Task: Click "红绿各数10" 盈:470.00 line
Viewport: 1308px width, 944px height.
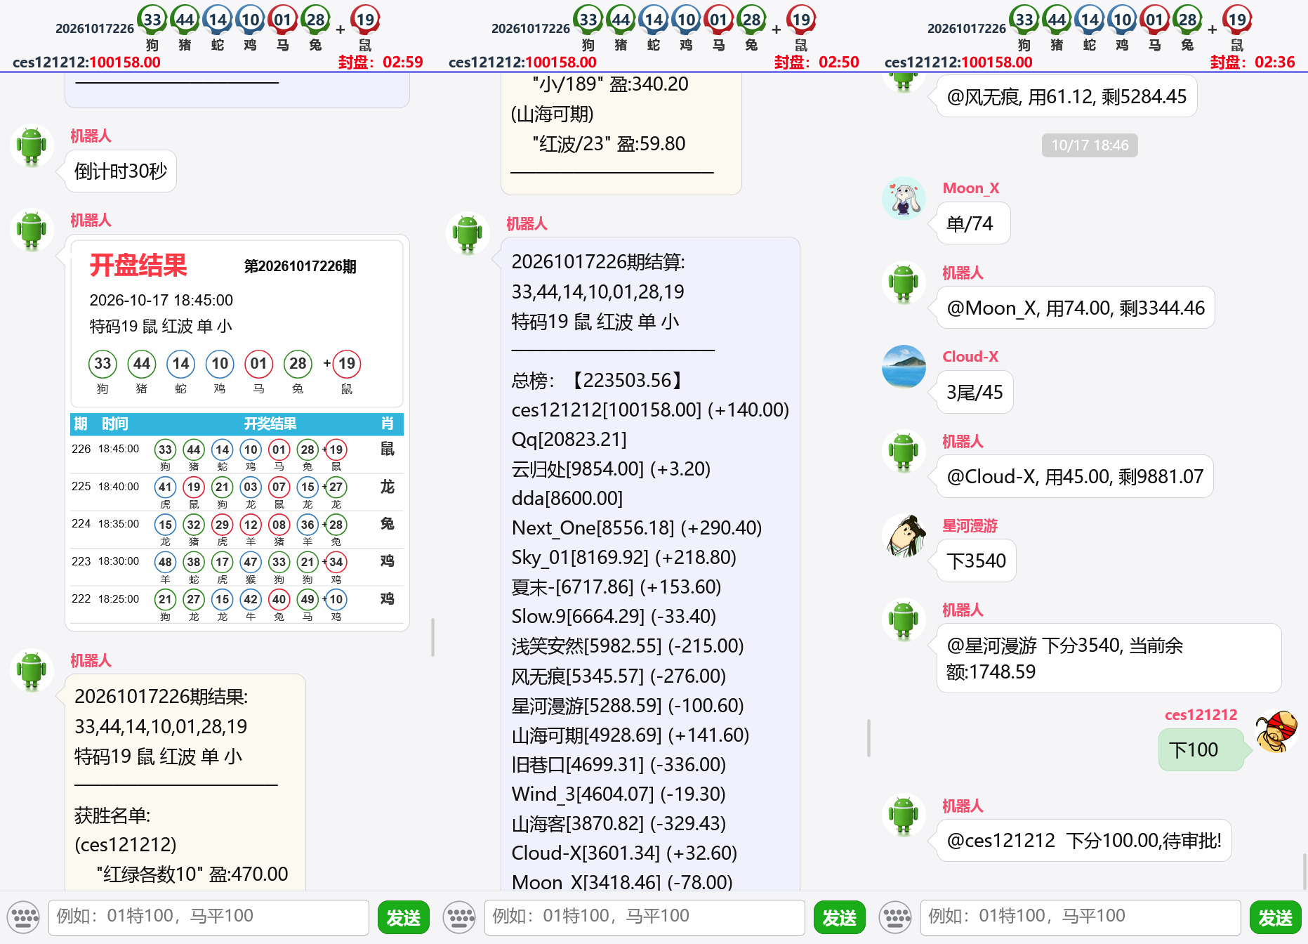Action: tap(192, 874)
